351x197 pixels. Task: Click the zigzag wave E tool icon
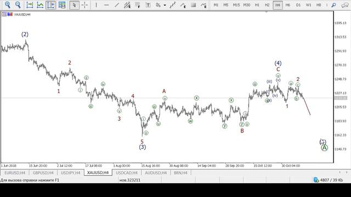tap(203, 5)
